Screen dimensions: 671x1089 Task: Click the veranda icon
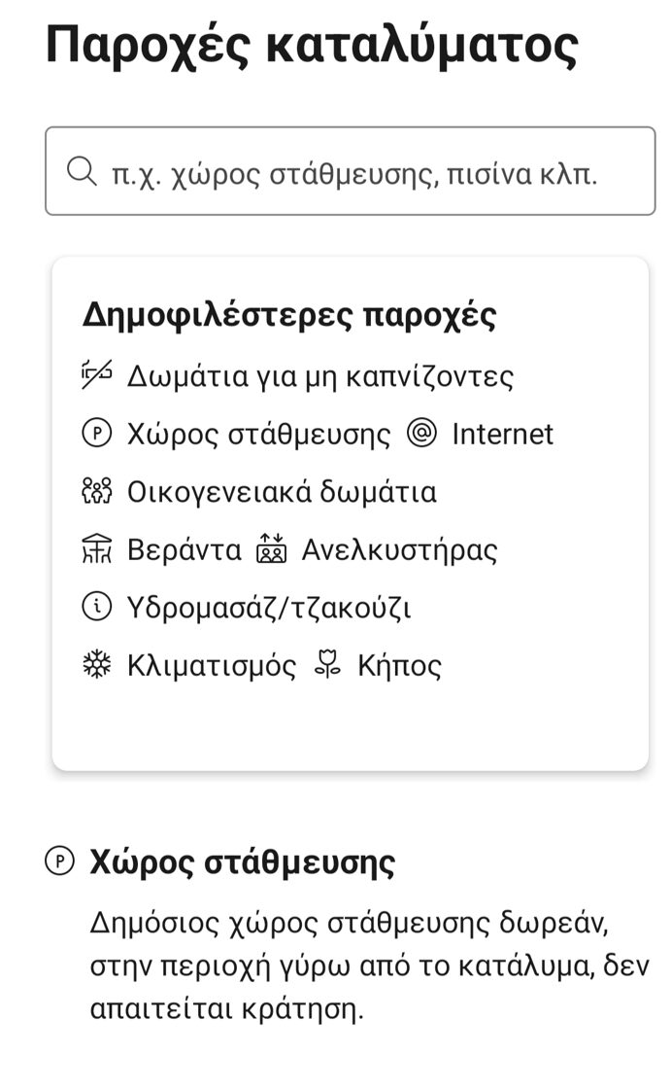click(x=97, y=550)
